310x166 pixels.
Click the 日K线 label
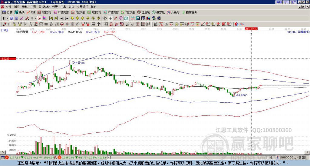[5, 30]
